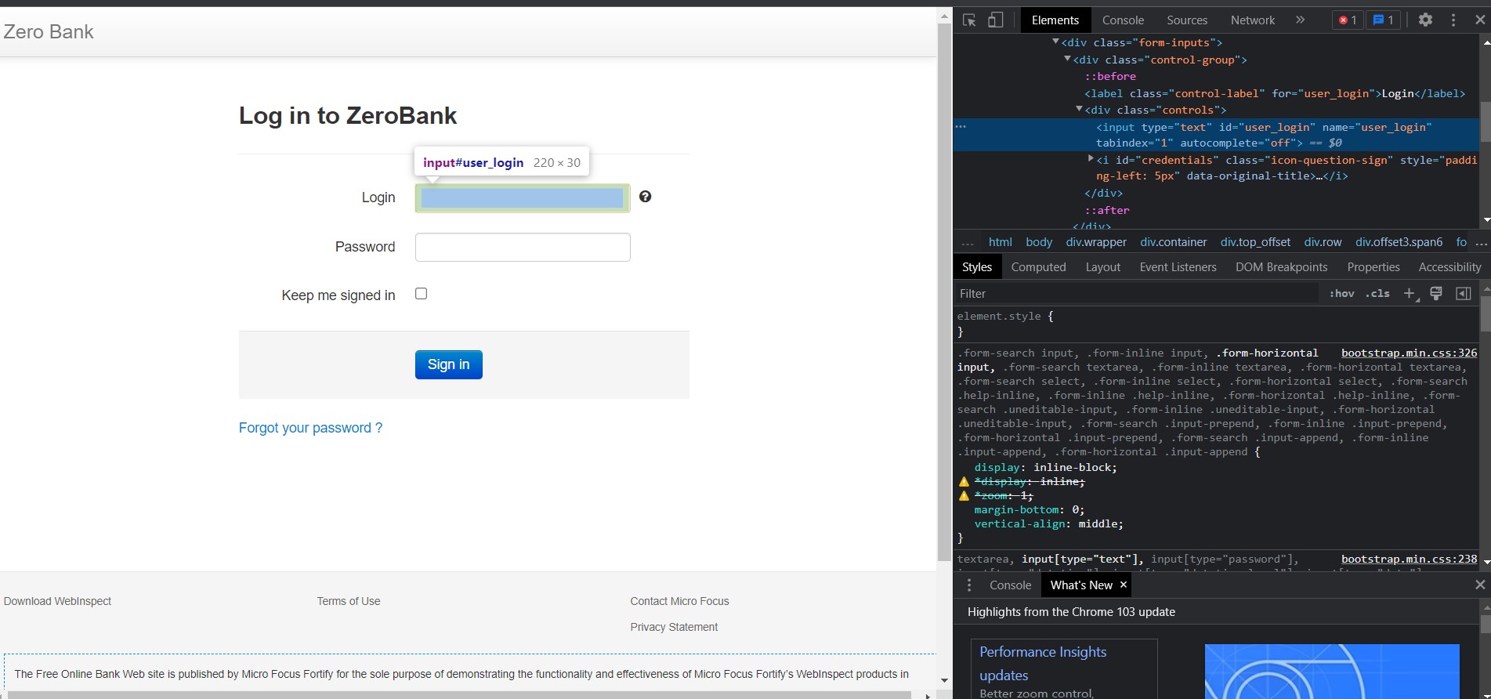This screenshot has width=1491, height=699.
Task: Toggle the computed styles sidebar icon
Action: point(1463,293)
